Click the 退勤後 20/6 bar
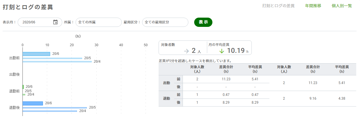 coord(33,103)
